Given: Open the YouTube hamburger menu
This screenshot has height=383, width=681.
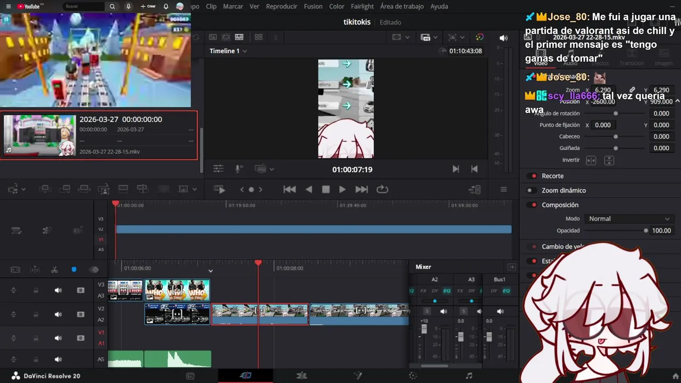Looking at the screenshot, I should point(8,6).
